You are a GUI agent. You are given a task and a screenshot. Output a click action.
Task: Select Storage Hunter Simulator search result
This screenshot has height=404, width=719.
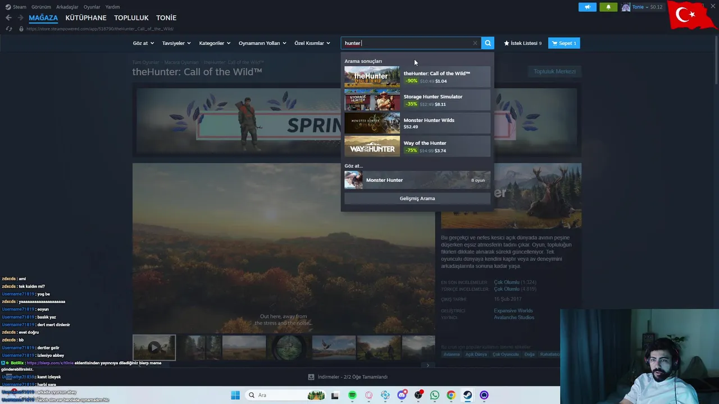[x=417, y=100]
